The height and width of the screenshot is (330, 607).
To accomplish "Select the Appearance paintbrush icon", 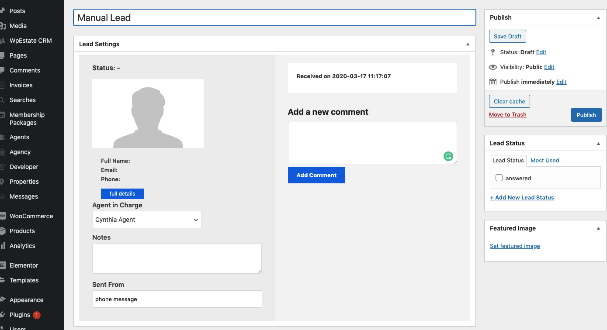I will tap(3, 300).
